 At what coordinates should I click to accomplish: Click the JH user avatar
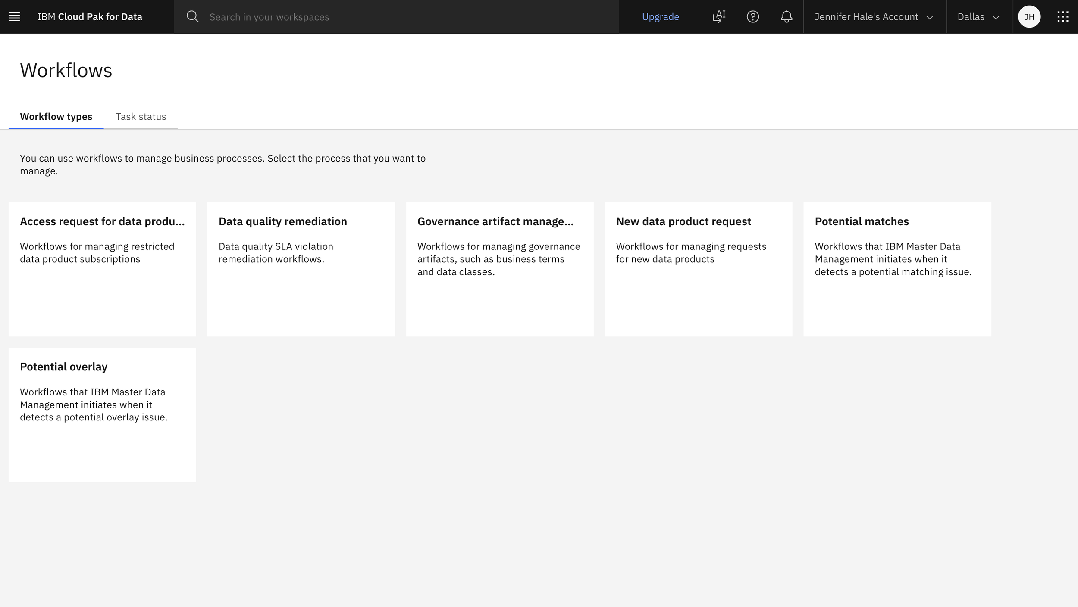coord(1029,17)
